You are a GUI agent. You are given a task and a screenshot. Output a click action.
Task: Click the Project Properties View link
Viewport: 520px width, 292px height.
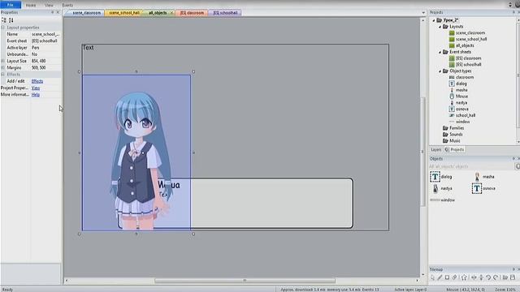36,88
